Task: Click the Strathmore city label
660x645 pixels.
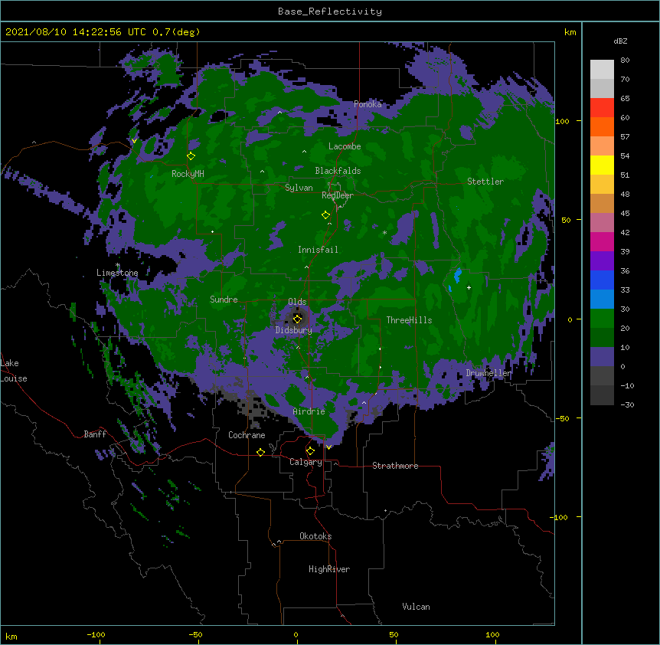Action: pos(395,466)
